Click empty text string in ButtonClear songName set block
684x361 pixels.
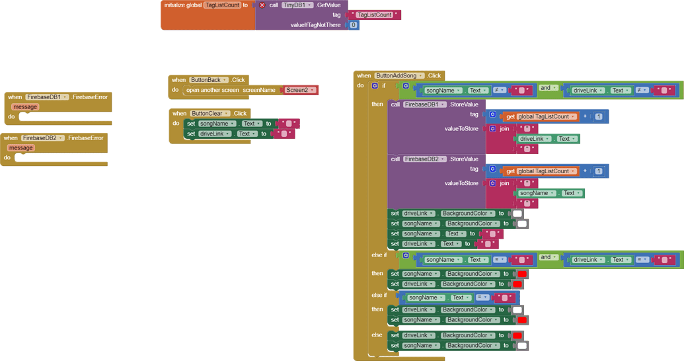tap(289, 124)
